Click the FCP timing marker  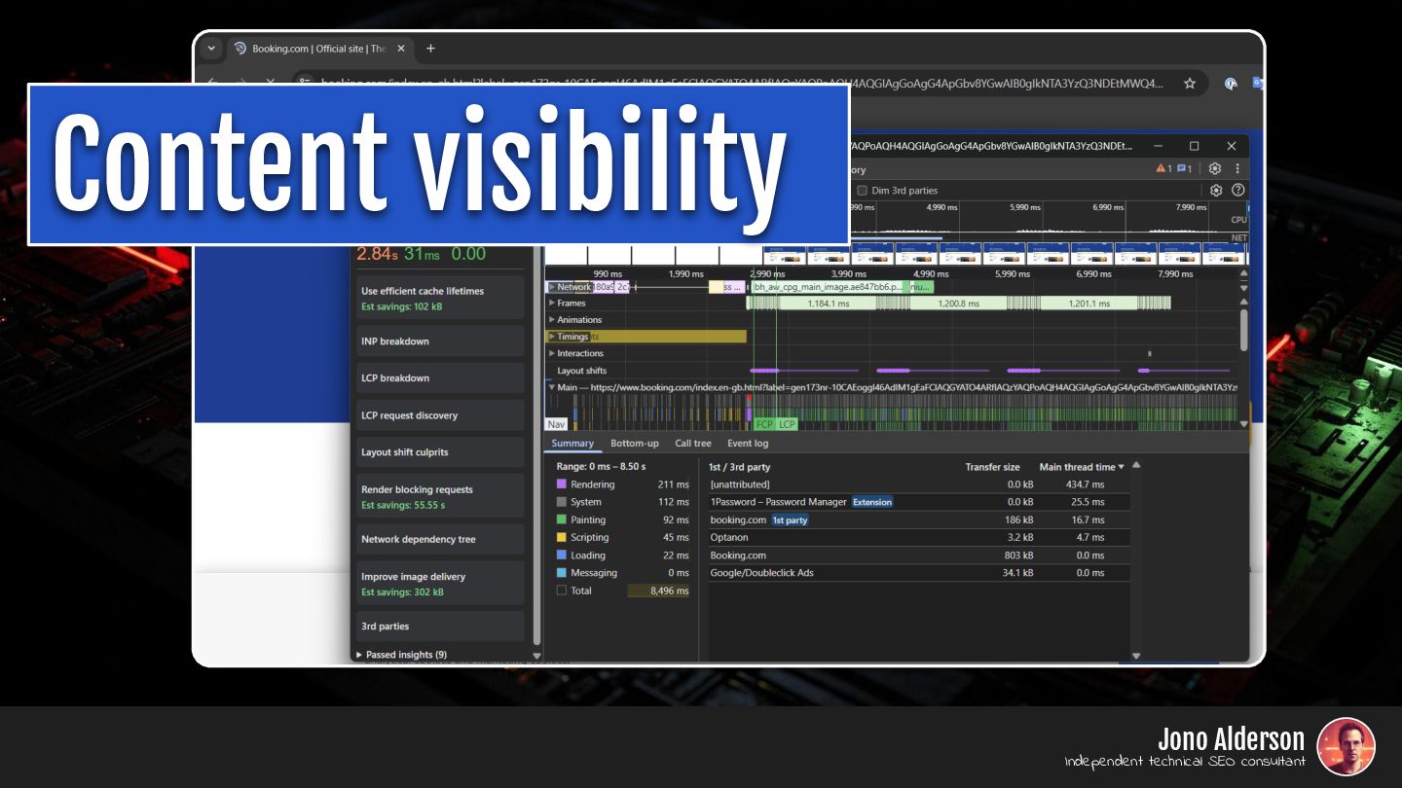(764, 424)
